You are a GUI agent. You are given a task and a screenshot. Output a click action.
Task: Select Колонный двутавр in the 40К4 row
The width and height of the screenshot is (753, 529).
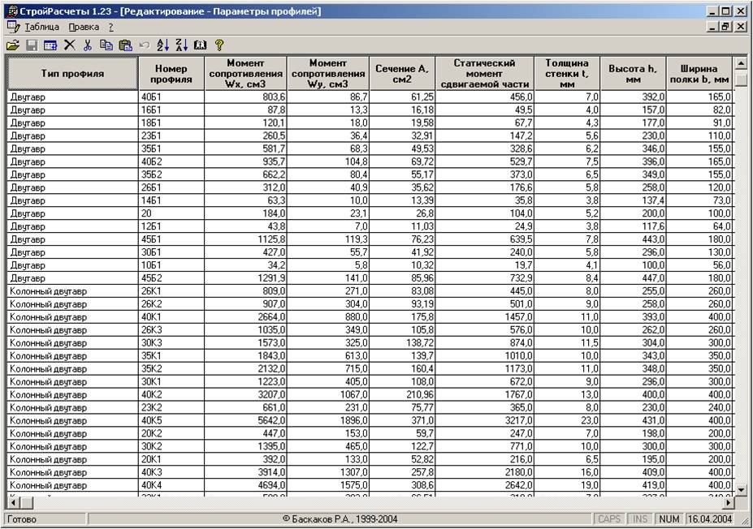[x=72, y=485]
